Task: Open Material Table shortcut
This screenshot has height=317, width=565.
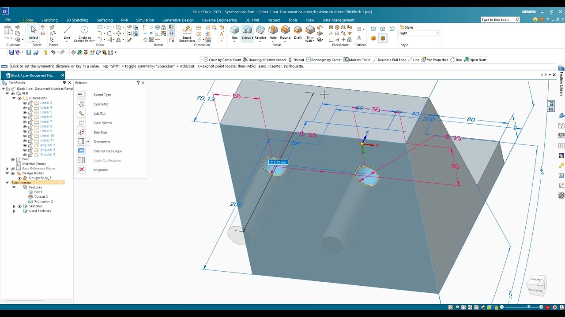Action: click(357, 60)
